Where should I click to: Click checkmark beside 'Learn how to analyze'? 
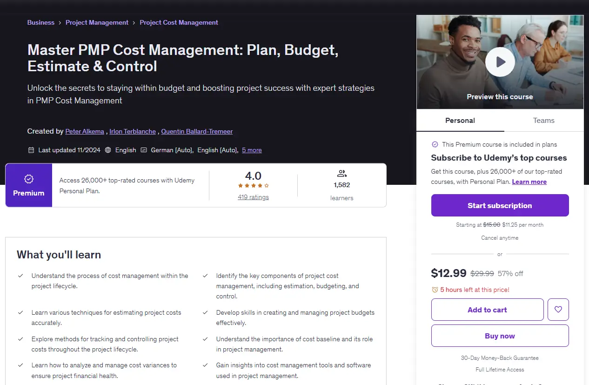[x=20, y=365]
